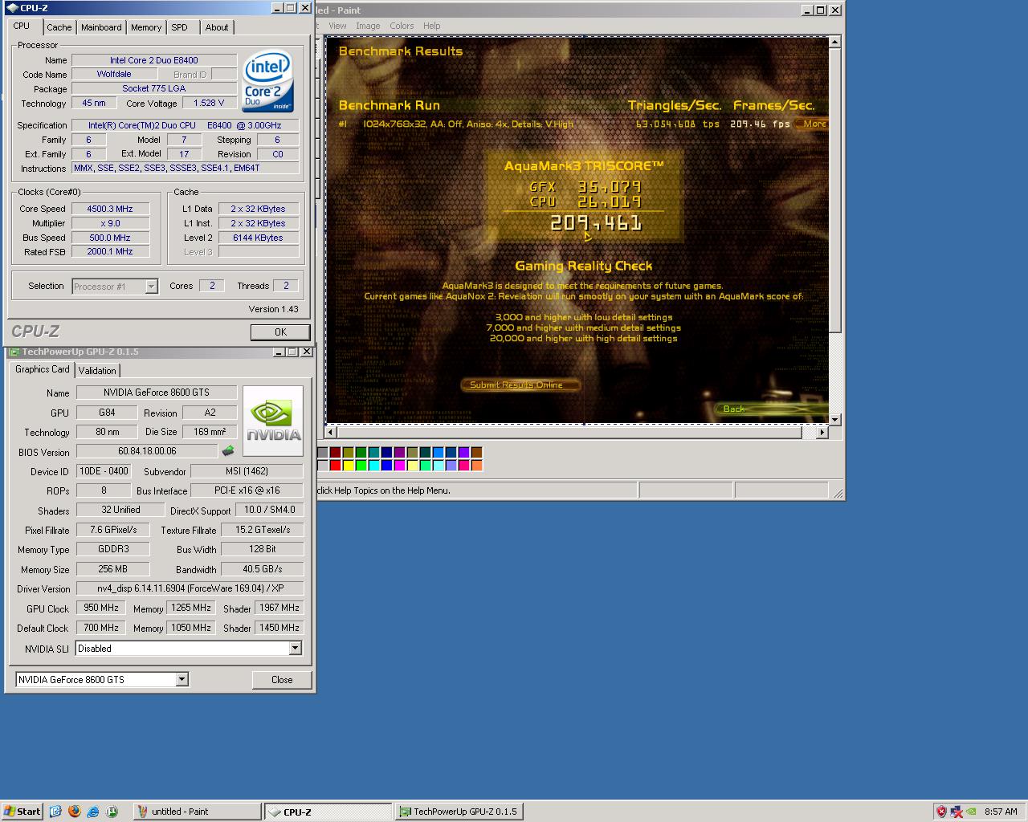Click the taskbar clock showing 8:57 AM

[1001, 812]
